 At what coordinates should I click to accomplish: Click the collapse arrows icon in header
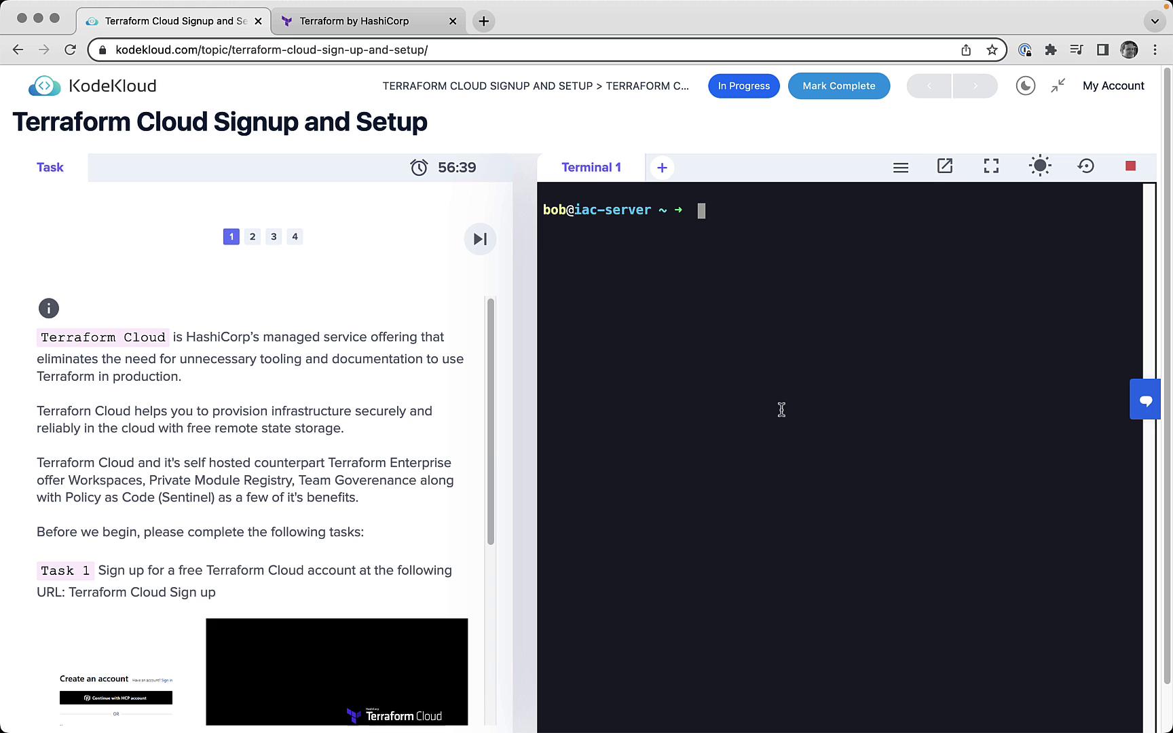[x=1058, y=86]
